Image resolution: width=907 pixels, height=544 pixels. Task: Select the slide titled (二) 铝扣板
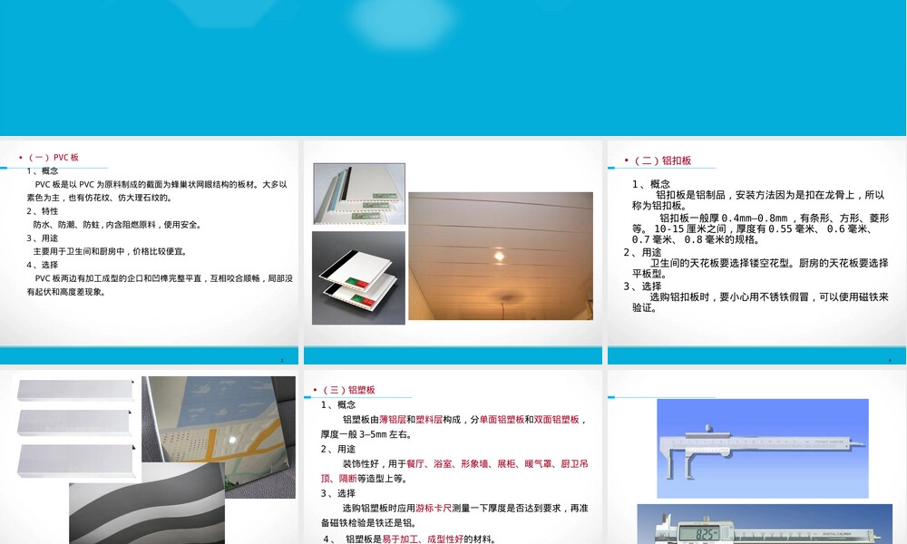(756, 252)
